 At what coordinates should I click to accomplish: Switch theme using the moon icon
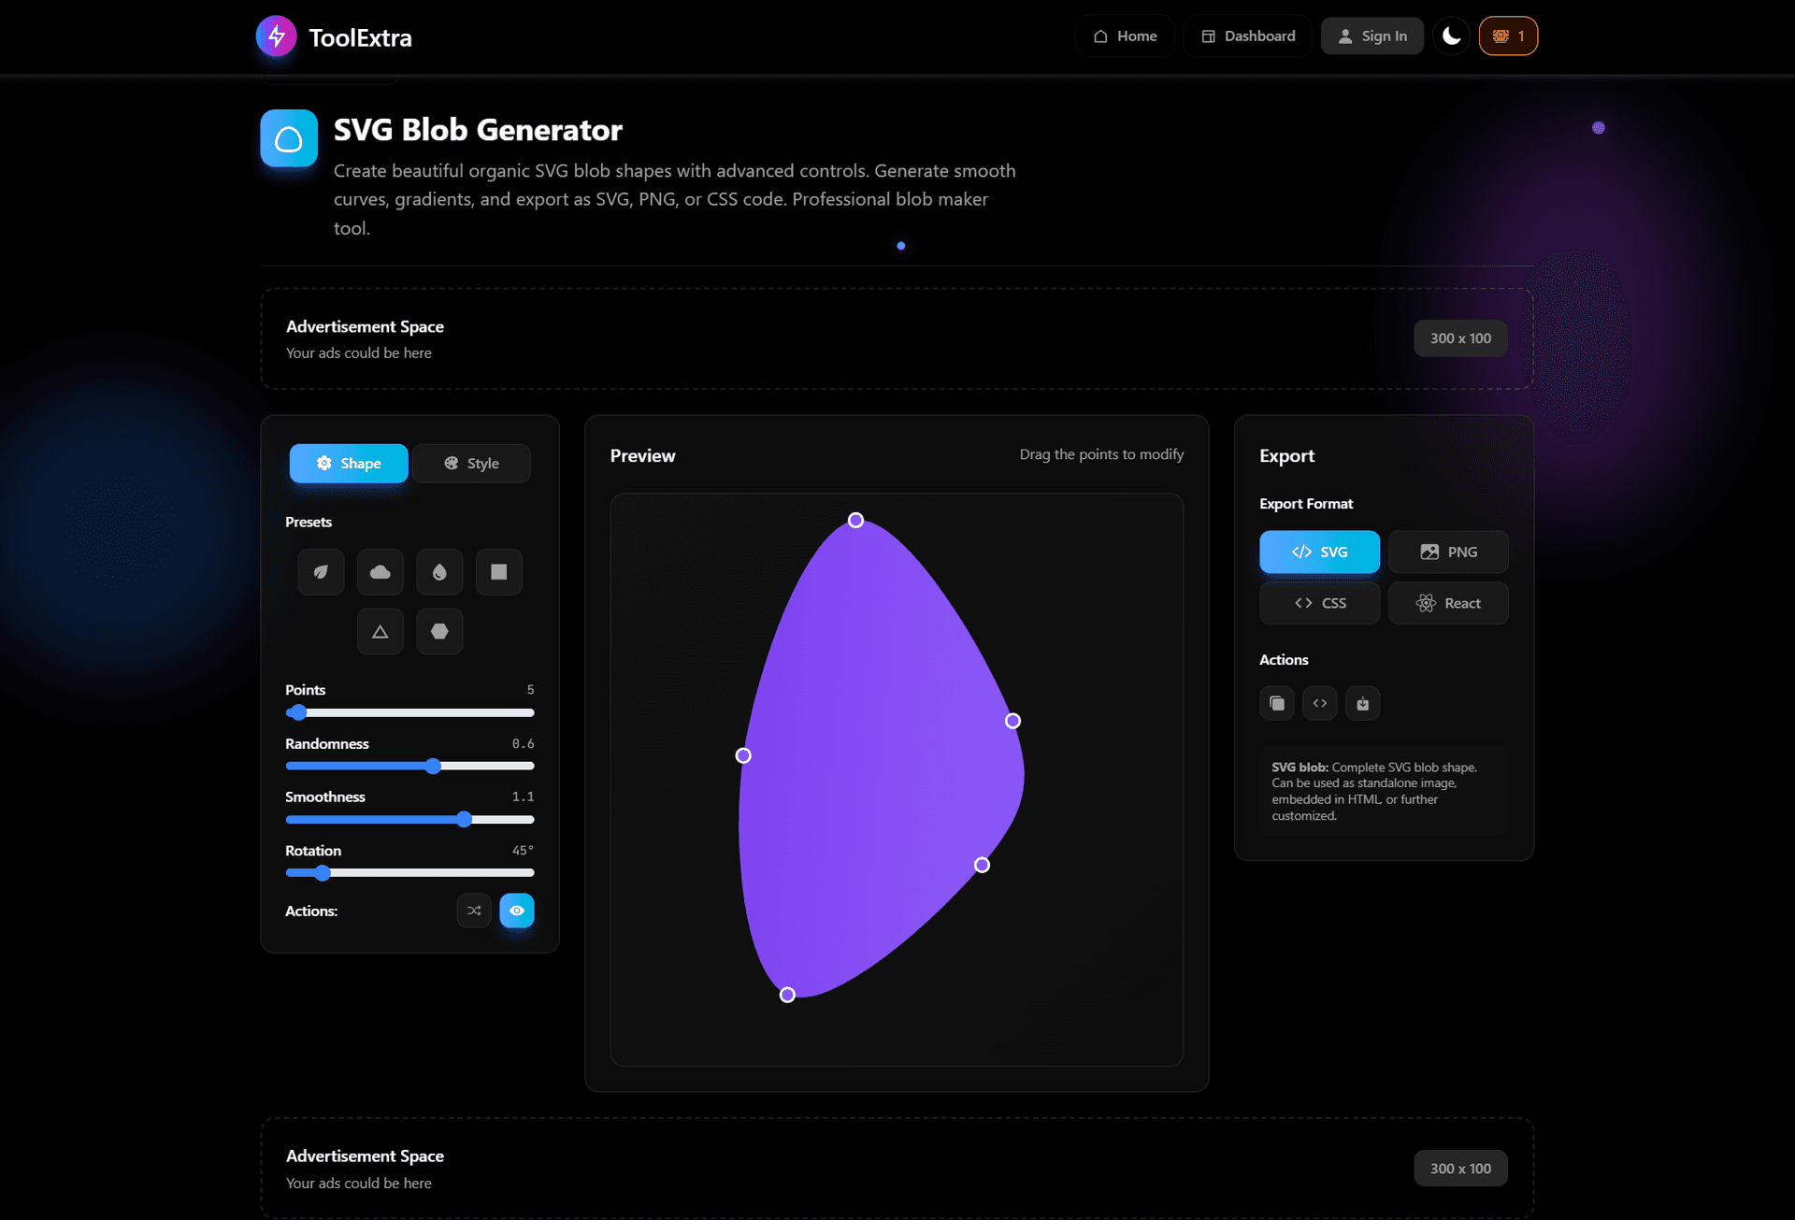pyautogui.click(x=1450, y=36)
